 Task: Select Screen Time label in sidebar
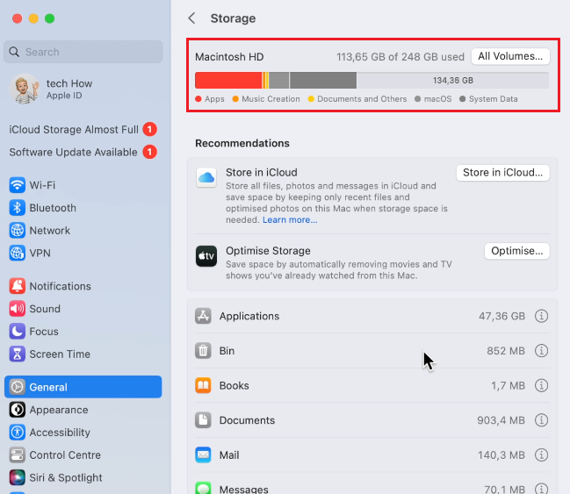[x=60, y=354]
